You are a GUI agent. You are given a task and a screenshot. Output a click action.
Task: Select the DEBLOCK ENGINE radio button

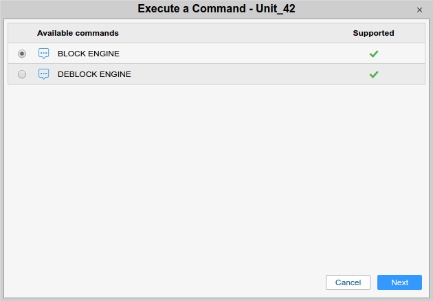click(x=22, y=74)
